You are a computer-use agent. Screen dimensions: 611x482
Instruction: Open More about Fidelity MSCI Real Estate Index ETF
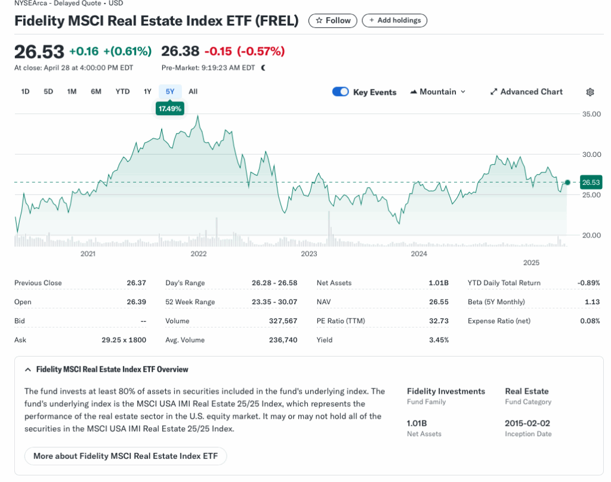tap(125, 456)
